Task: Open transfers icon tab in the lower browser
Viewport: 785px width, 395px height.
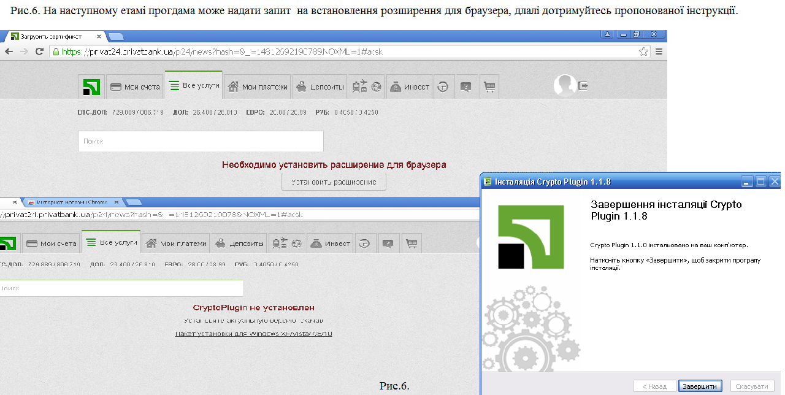Action: 287,244
